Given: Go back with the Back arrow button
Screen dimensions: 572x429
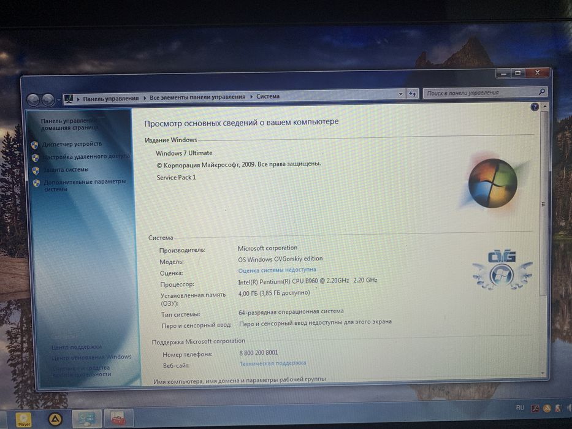Looking at the screenshot, I should pyautogui.click(x=33, y=99).
